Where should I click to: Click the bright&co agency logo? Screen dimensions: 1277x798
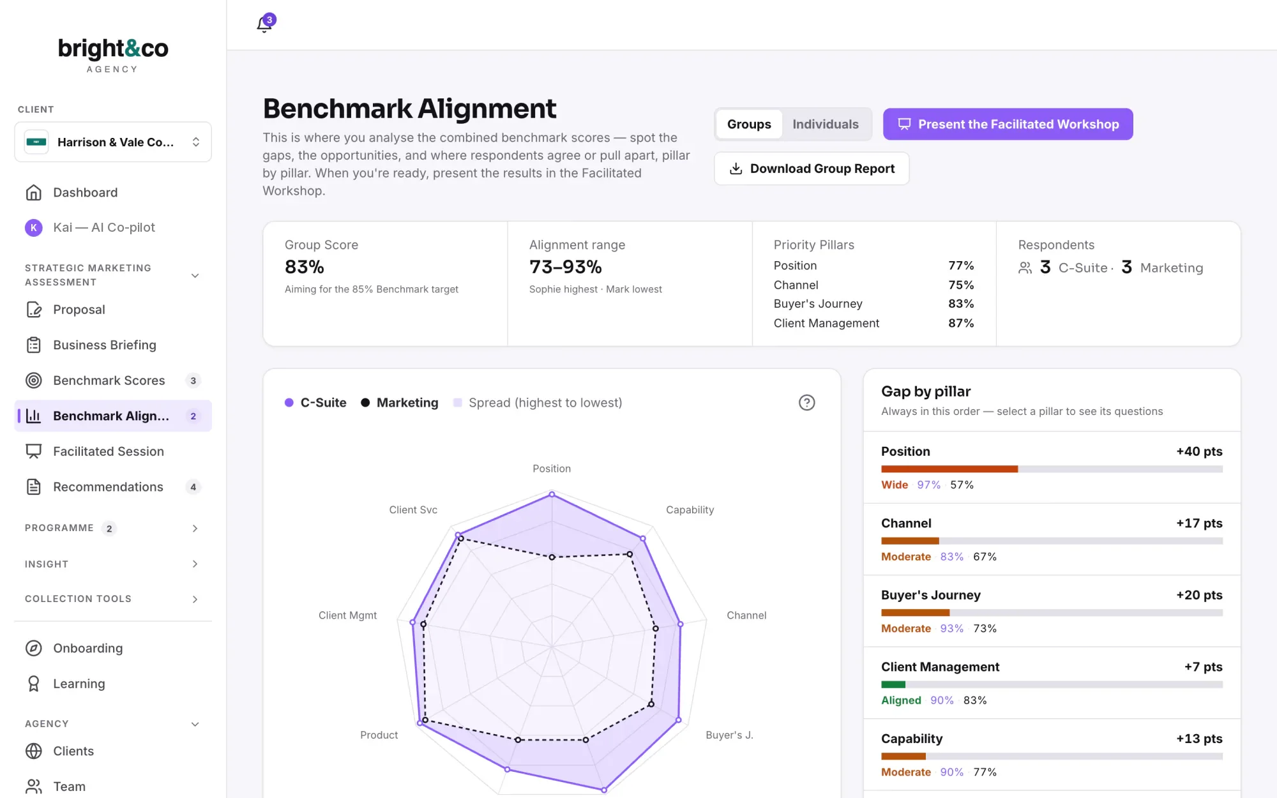pos(113,56)
